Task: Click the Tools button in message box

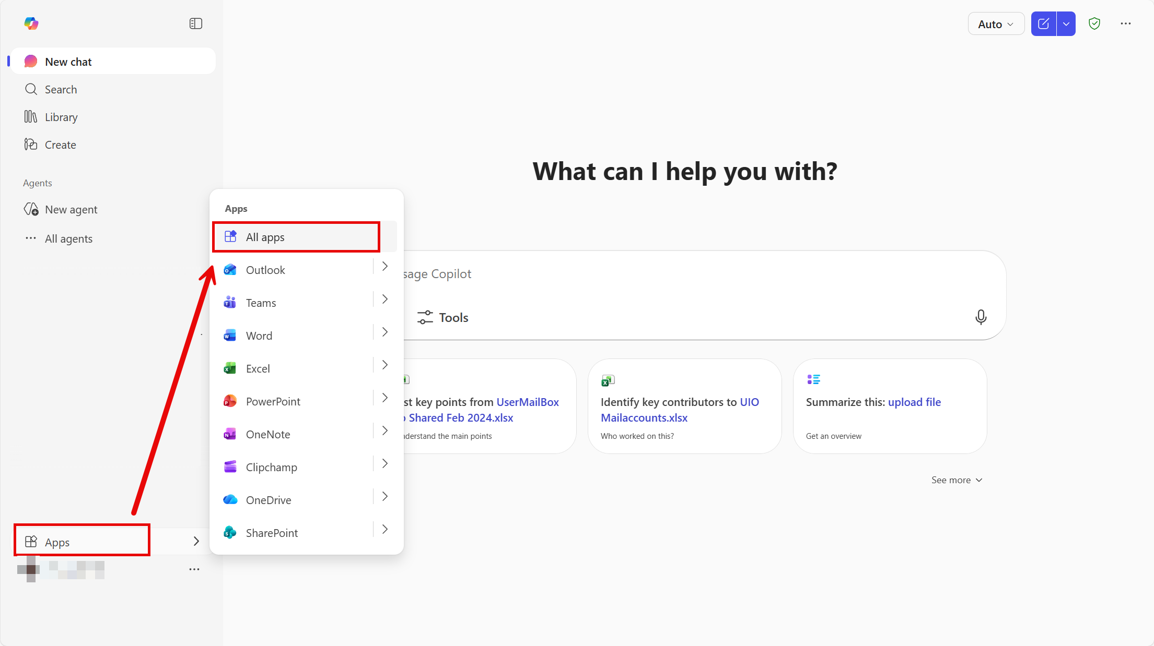Action: coord(443,317)
